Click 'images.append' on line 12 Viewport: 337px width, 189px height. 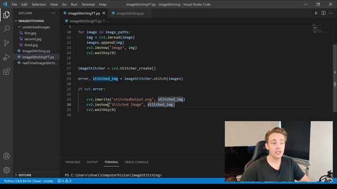coord(100,43)
